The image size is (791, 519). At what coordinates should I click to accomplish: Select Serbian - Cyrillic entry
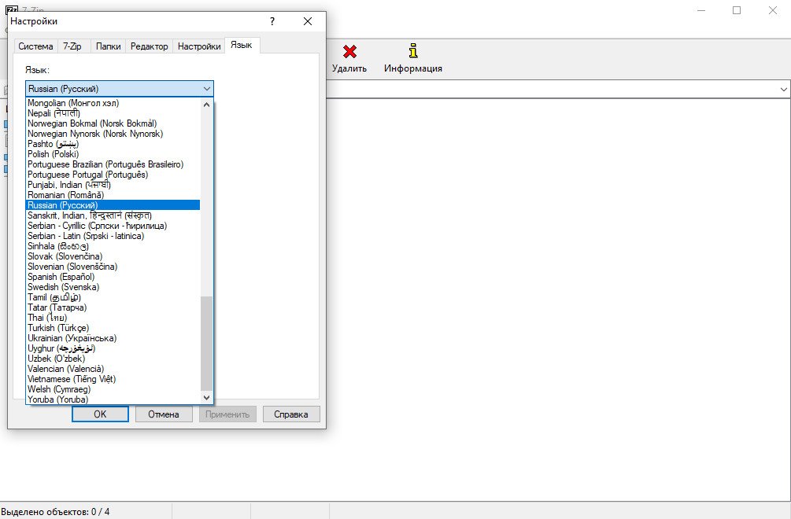pyautogui.click(x=113, y=226)
